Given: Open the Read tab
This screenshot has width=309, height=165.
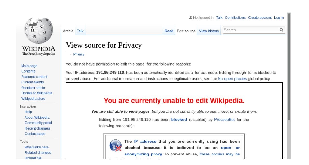Looking at the screenshot, I should tap(169, 31).
